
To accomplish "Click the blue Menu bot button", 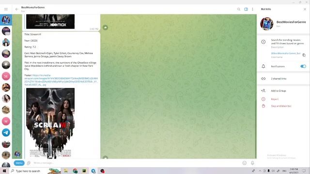I will pyautogui.click(x=19, y=163).
